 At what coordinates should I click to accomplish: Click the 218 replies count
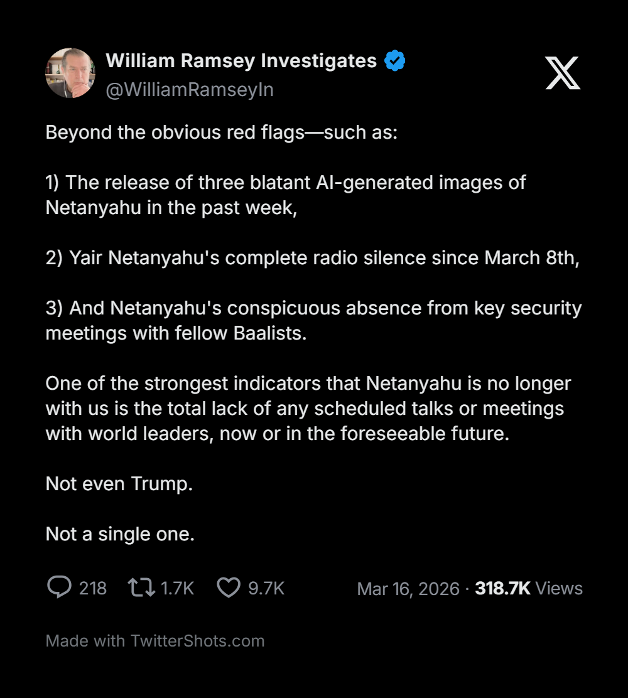pyautogui.click(x=93, y=588)
